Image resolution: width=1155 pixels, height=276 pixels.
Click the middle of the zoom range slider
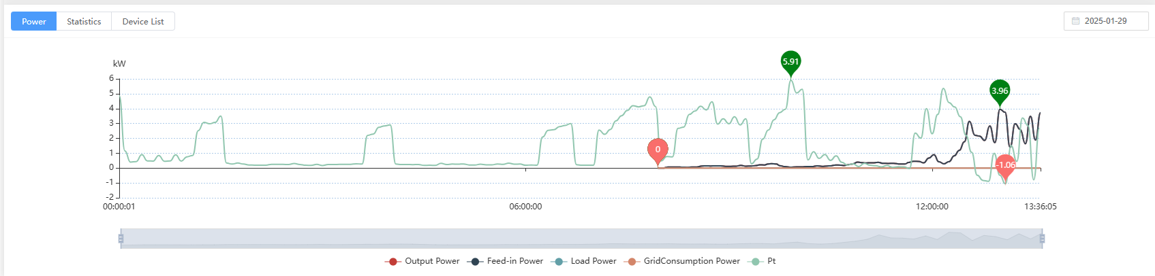(x=581, y=239)
